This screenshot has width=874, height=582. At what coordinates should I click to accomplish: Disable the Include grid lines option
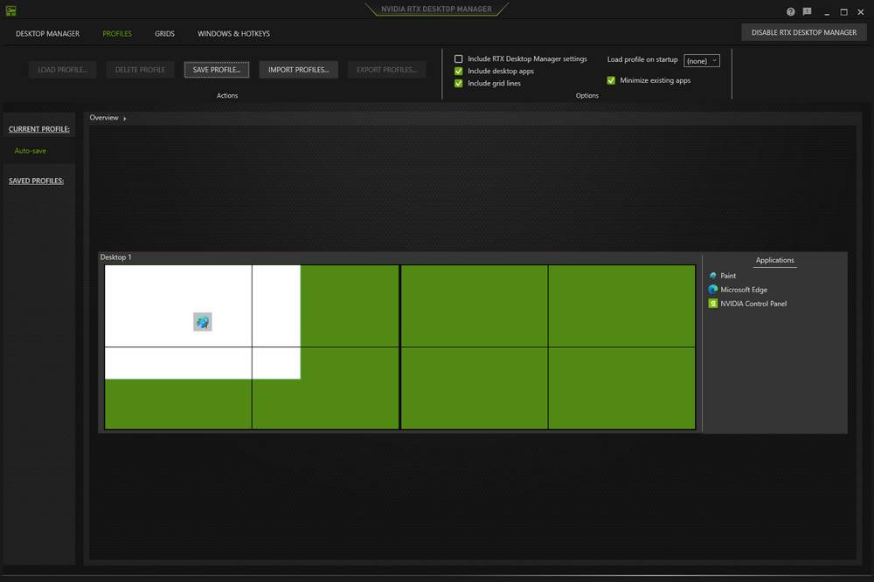[459, 83]
